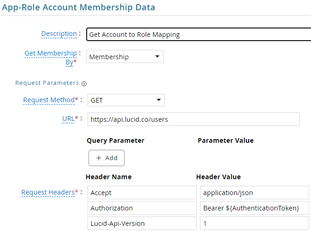Image resolution: width=311 pixels, height=231 pixels.
Task: Click the Request Parameters section heading
Action: [x=47, y=83]
